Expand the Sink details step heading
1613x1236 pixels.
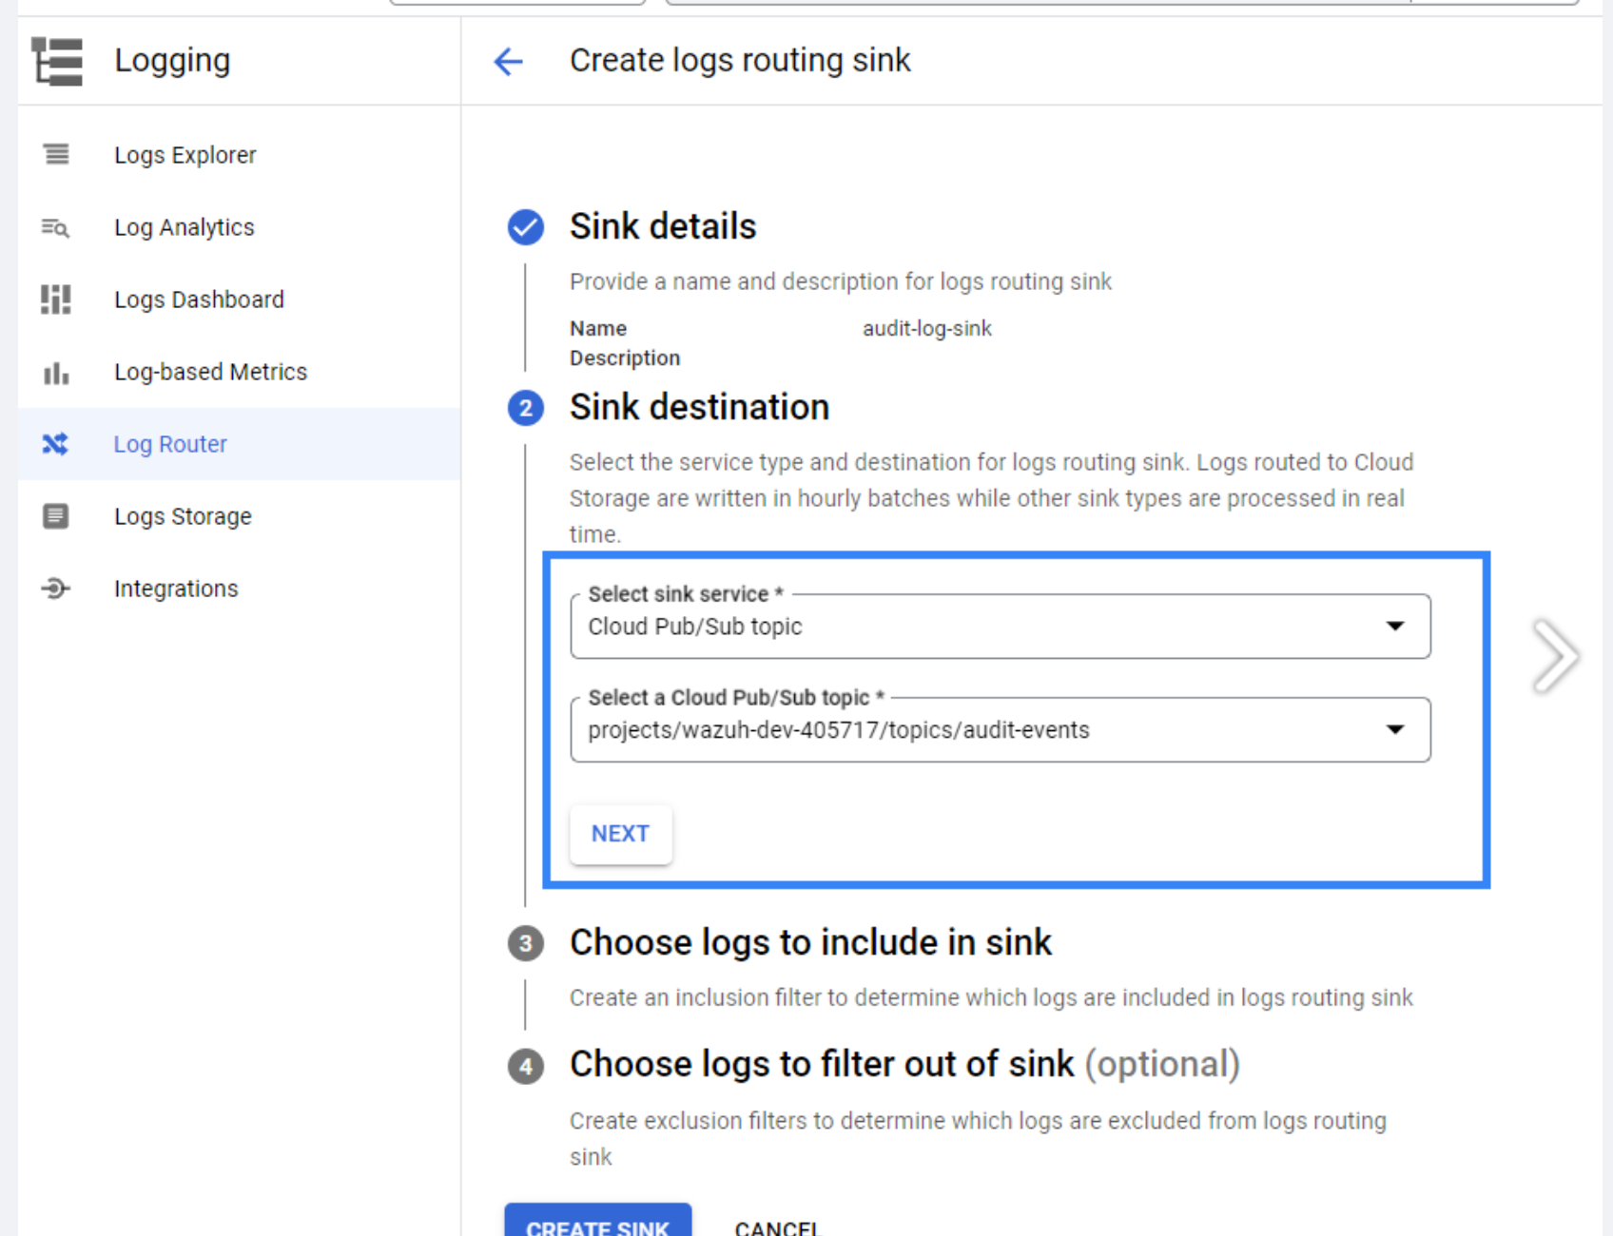click(663, 227)
